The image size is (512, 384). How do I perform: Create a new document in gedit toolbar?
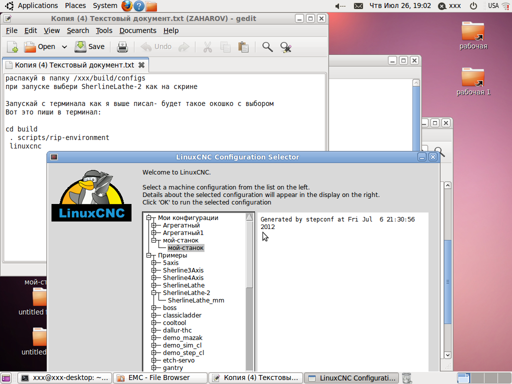[12, 47]
